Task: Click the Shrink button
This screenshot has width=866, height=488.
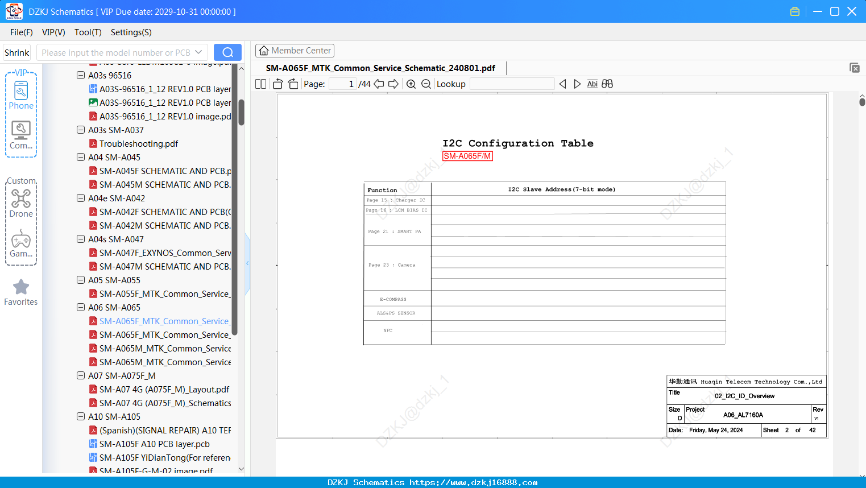Action: coord(17,52)
